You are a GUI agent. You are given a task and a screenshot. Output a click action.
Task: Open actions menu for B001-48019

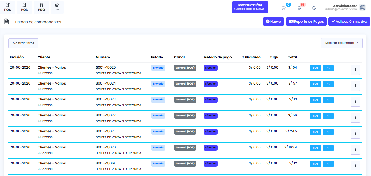pyautogui.click(x=355, y=166)
